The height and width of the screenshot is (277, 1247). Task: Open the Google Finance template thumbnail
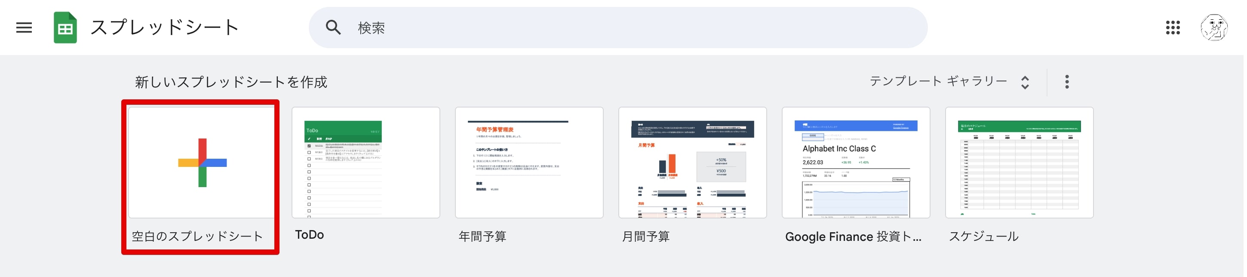(858, 163)
